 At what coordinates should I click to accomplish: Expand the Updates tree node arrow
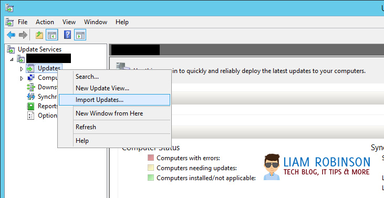(x=22, y=69)
